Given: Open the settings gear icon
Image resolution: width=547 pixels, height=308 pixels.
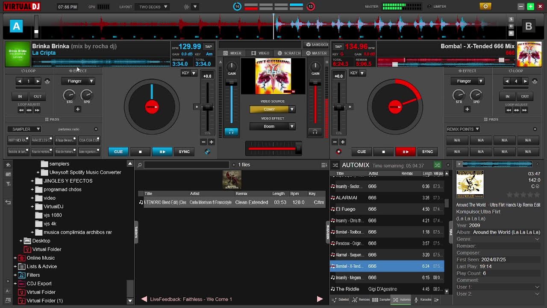Looking at the screenshot, I should [x=485, y=6].
